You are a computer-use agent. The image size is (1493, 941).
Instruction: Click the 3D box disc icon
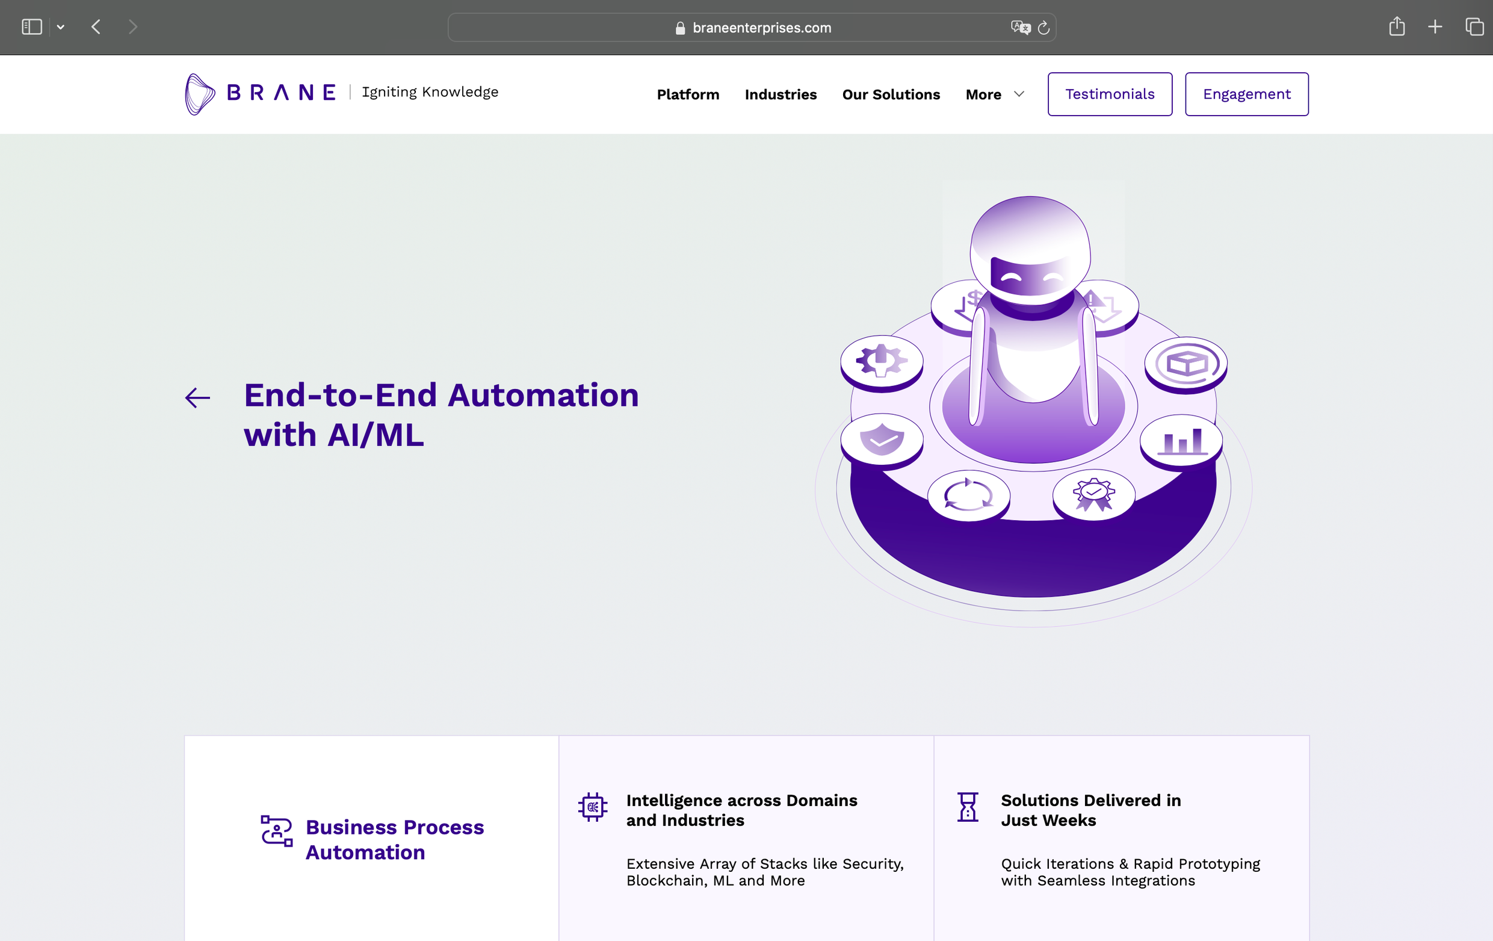pyautogui.click(x=1185, y=363)
